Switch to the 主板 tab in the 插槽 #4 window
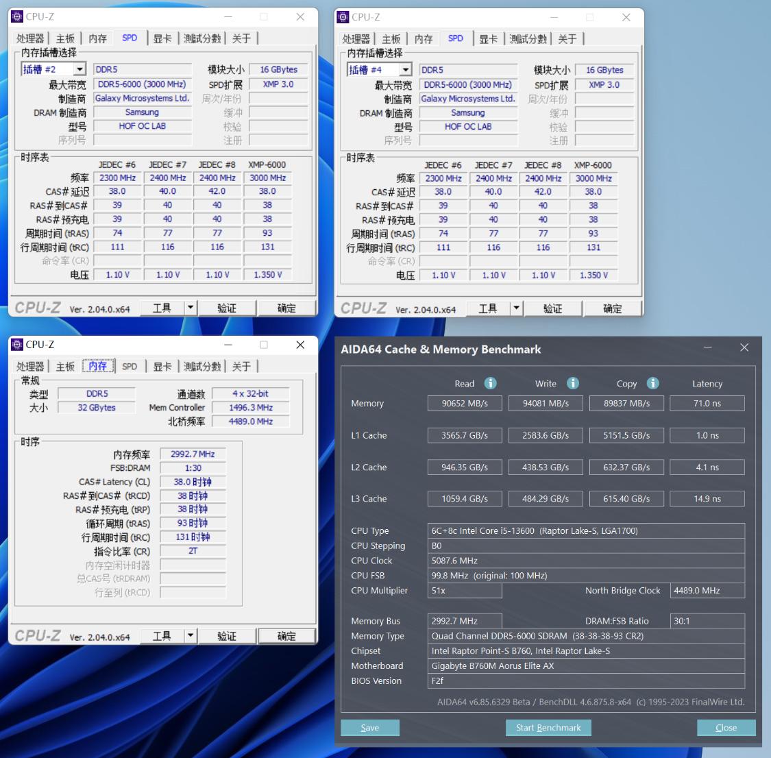The image size is (771, 758). tap(391, 38)
